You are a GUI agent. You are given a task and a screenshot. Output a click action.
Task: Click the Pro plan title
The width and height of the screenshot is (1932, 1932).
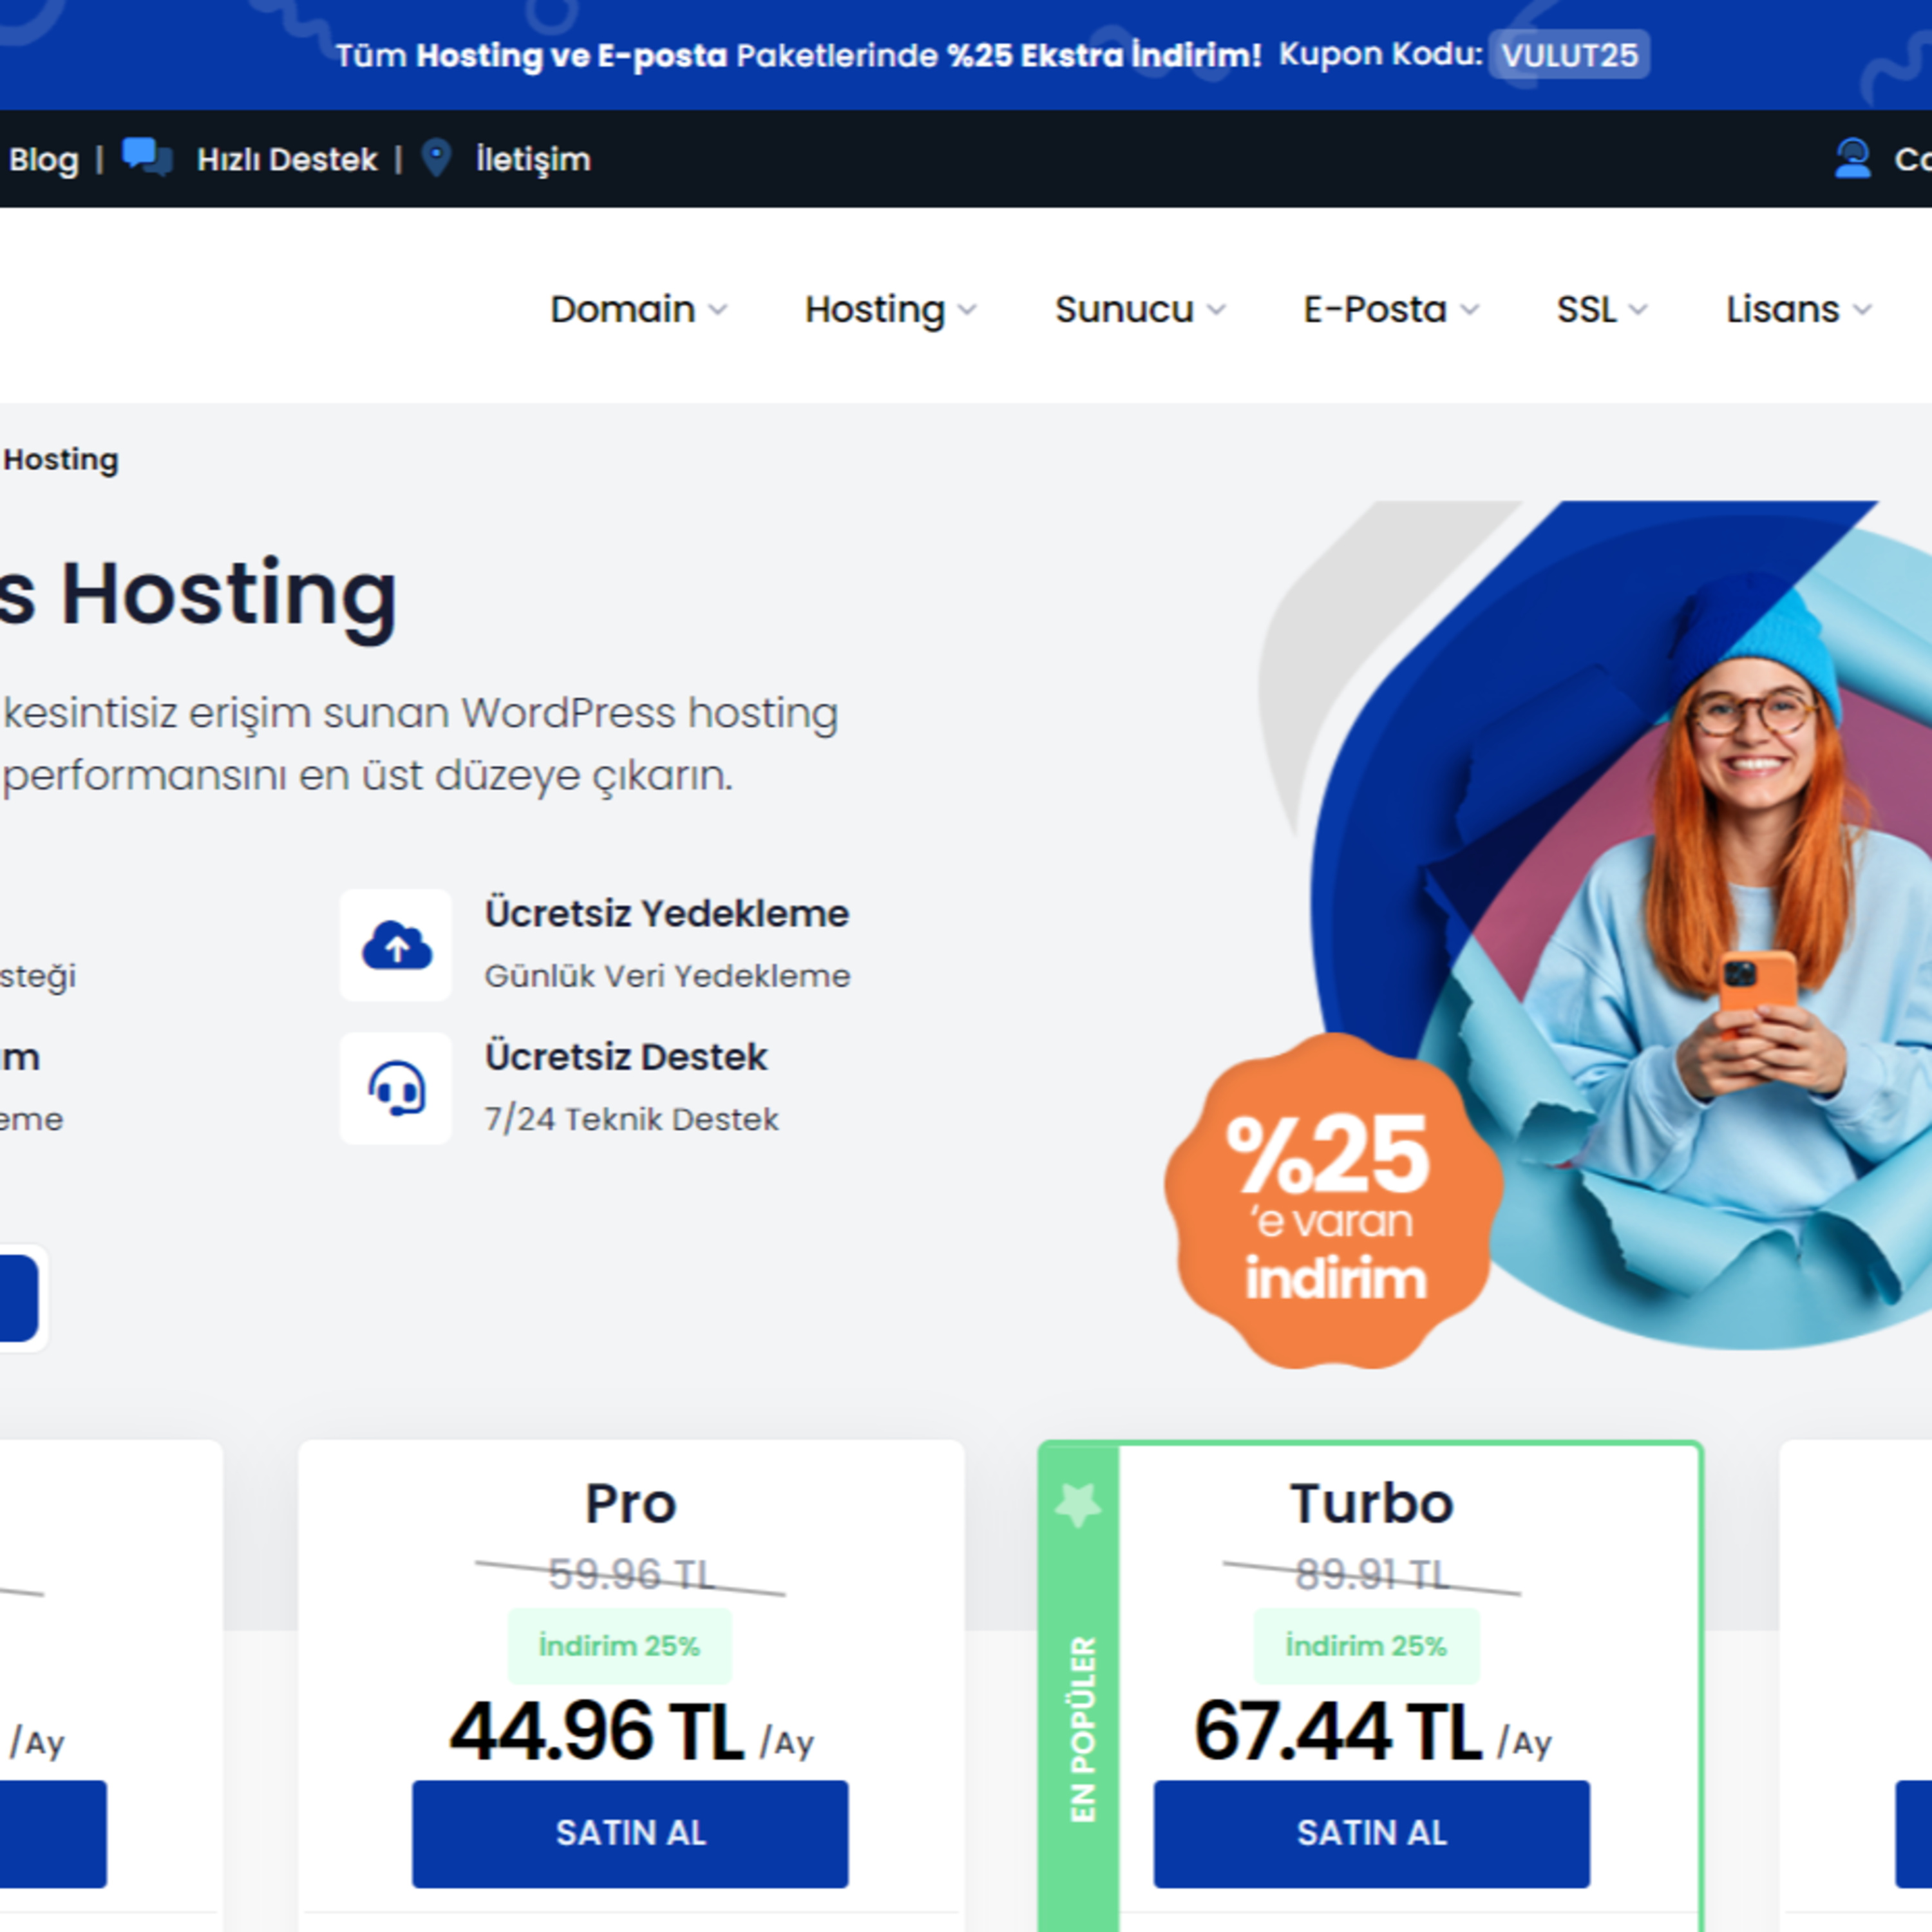coord(631,1503)
